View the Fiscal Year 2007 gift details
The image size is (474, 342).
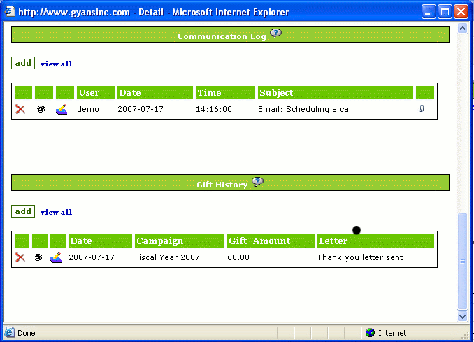pos(38,257)
